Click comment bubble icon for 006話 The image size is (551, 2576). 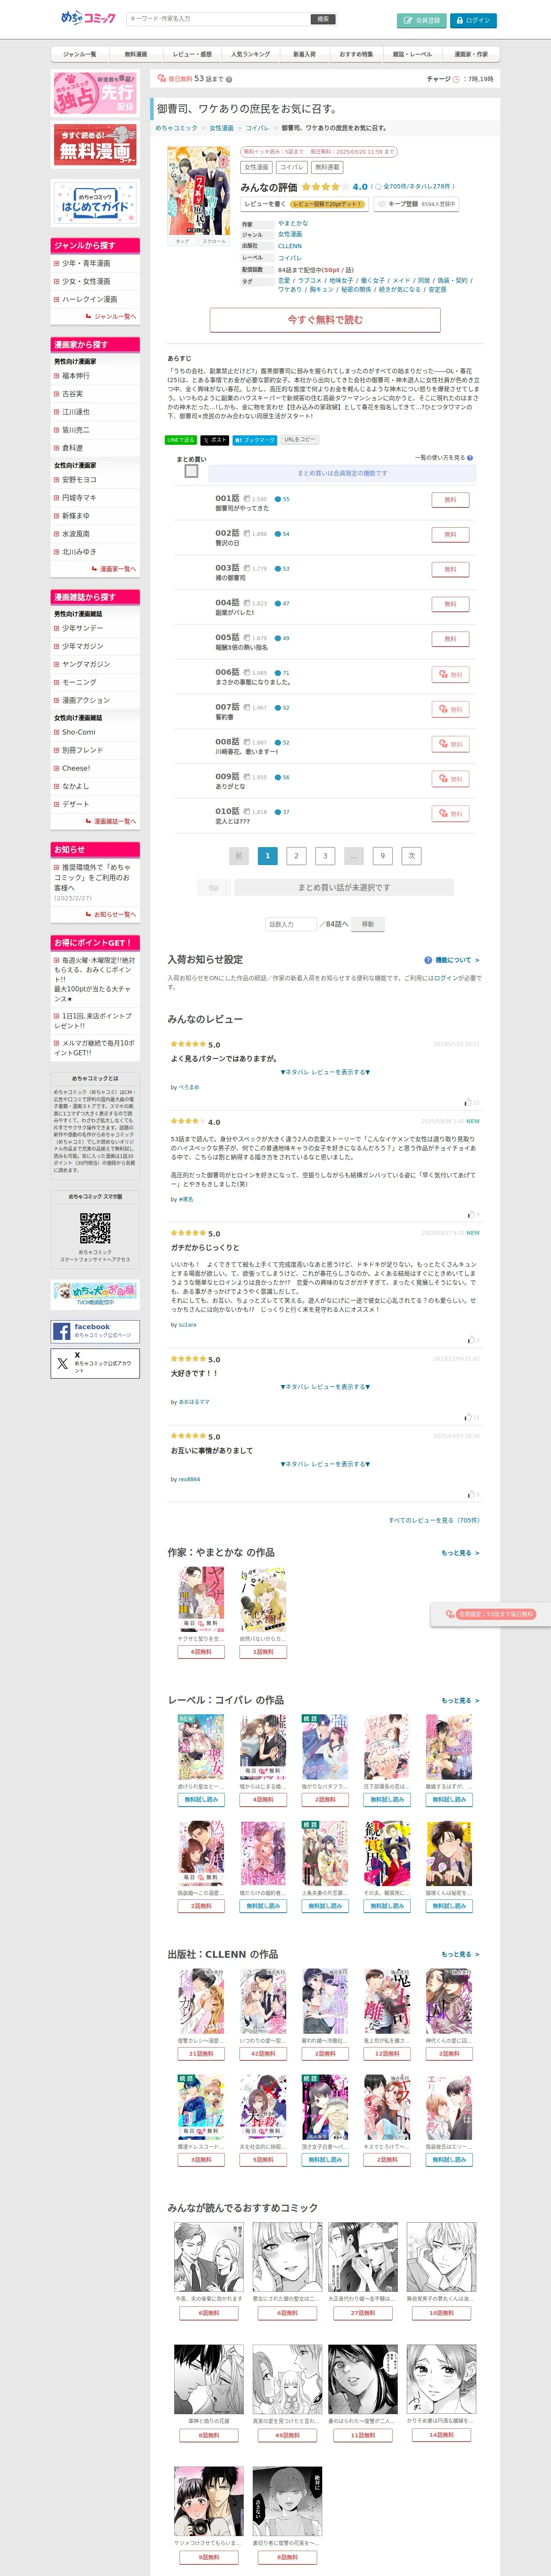click(278, 673)
